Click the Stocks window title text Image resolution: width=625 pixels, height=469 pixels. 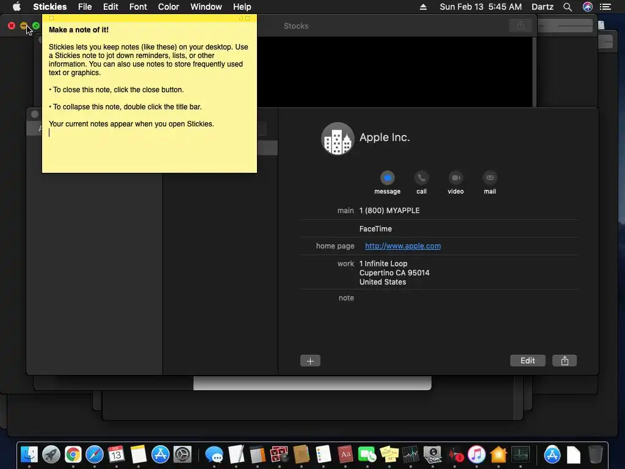(x=296, y=26)
